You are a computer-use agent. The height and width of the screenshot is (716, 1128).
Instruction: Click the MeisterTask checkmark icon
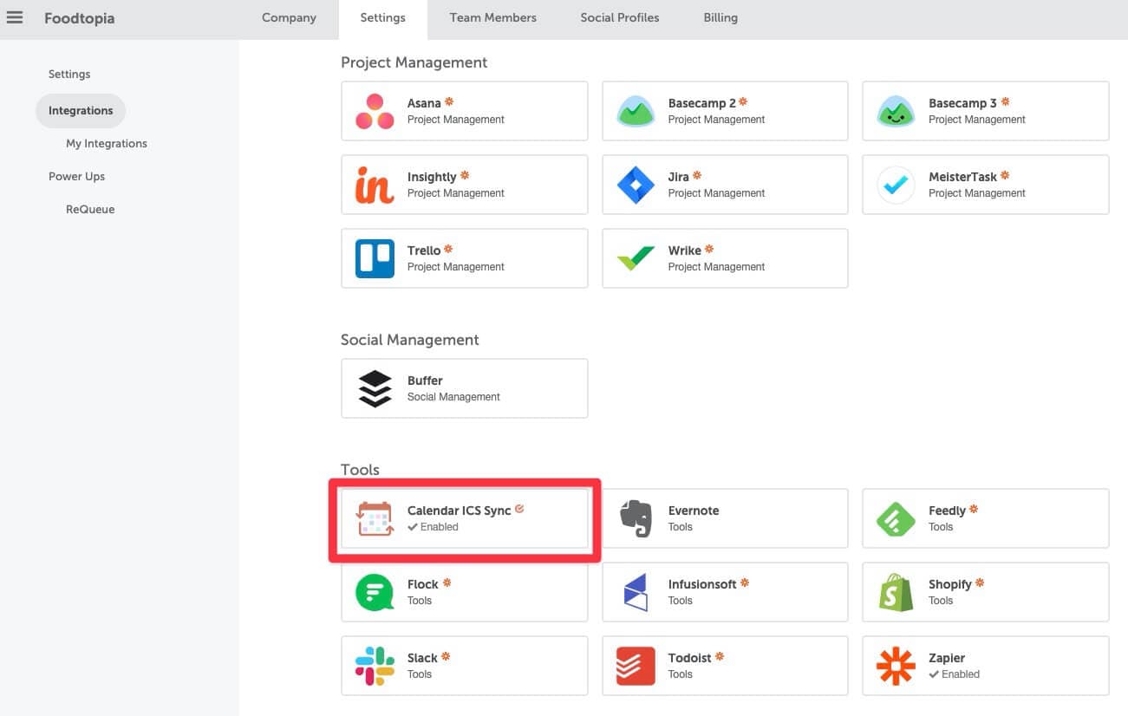click(896, 185)
